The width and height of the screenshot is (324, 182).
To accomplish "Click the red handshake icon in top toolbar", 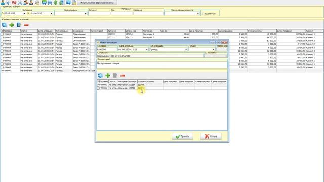I will tap(14, 3).
